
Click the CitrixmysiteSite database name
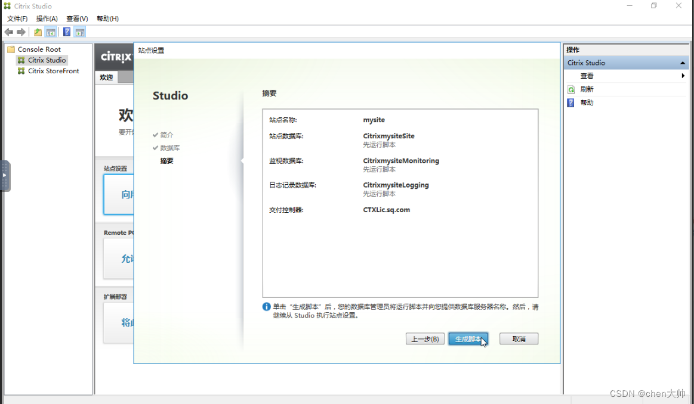click(x=388, y=136)
